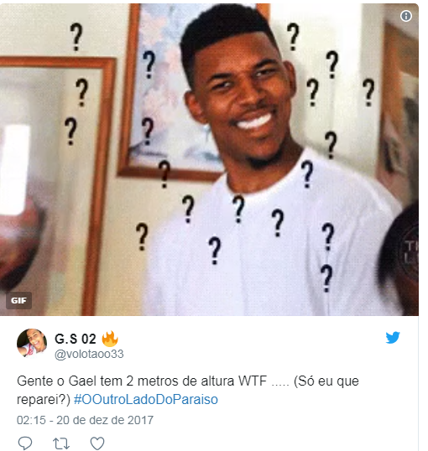Click the wooden mirror frame in the GIF

point(58,184)
